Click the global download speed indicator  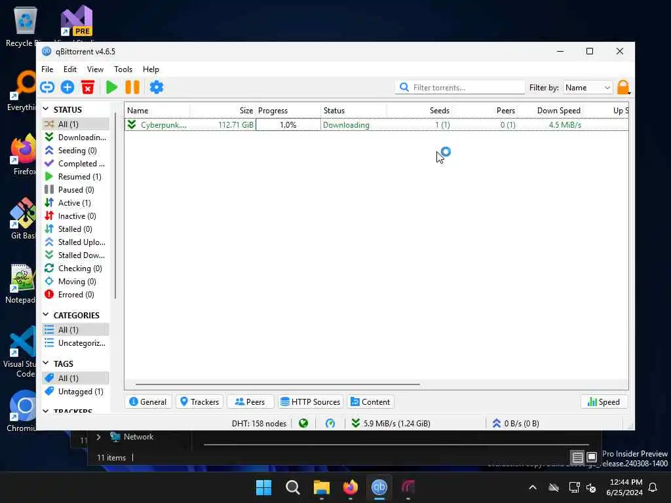pyautogui.click(x=391, y=424)
